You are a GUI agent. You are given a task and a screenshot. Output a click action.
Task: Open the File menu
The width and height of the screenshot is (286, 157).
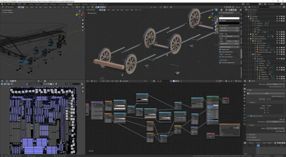(5, 4)
